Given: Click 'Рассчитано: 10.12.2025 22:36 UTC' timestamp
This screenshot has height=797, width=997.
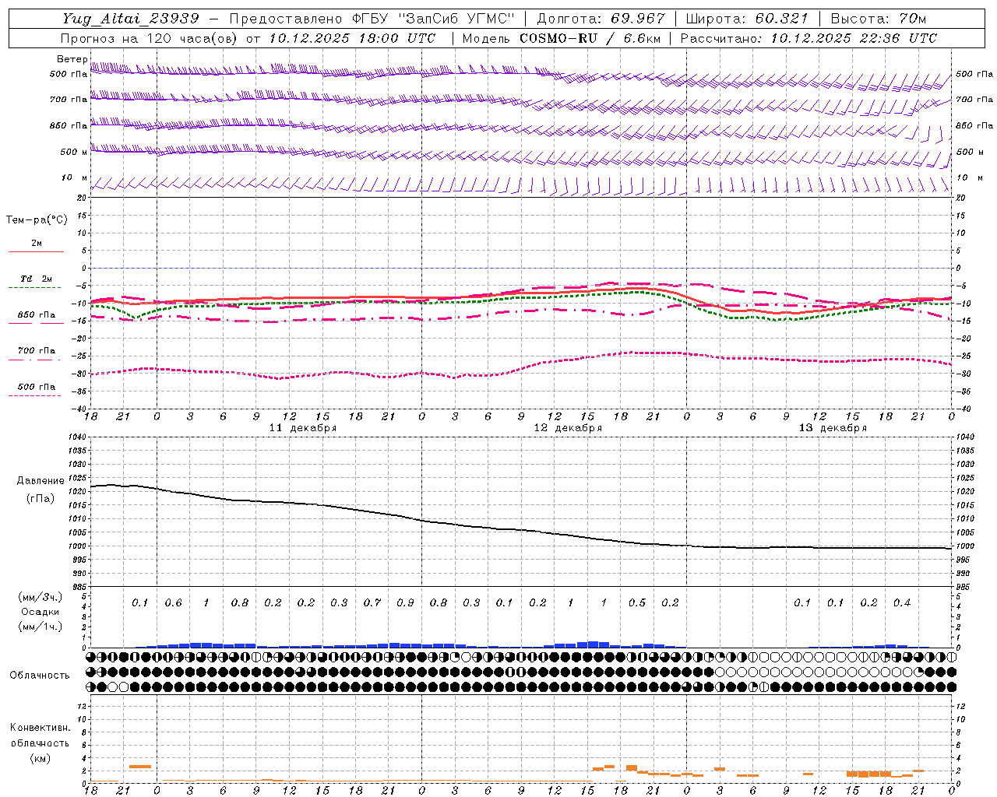Looking at the screenshot, I should [x=809, y=38].
